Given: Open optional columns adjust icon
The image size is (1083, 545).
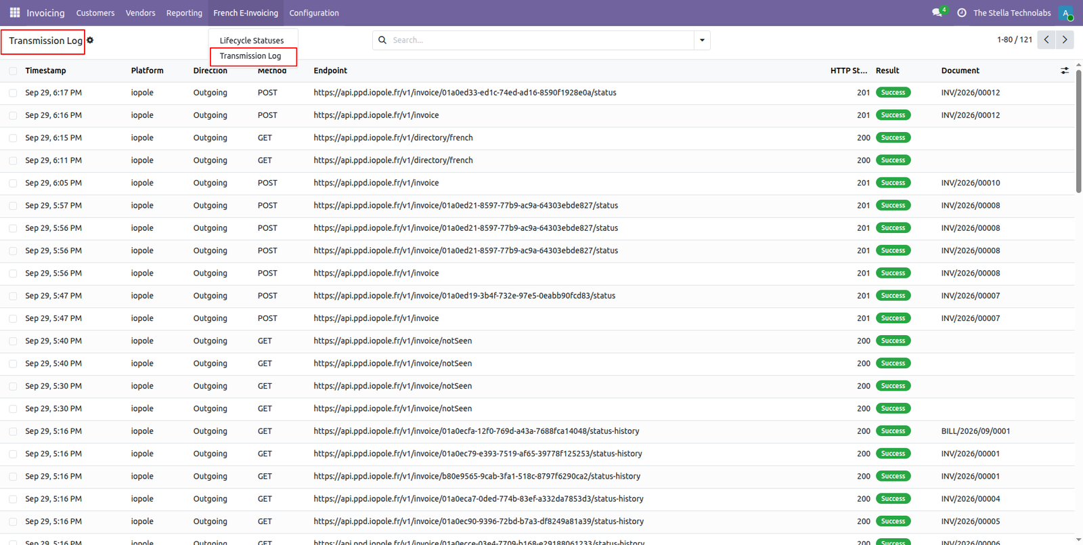Looking at the screenshot, I should [x=1065, y=70].
